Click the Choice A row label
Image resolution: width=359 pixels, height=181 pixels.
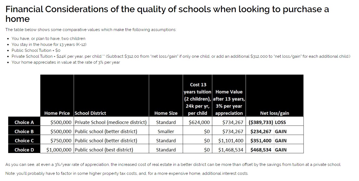pyautogui.click(x=24, y=122)
